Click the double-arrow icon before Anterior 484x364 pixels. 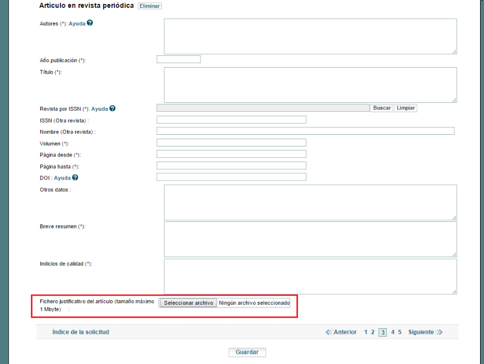[329, 332]
